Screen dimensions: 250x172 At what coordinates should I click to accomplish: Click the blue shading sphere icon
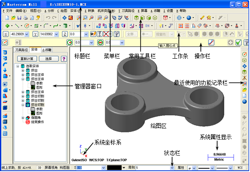[x=189, y=18]
